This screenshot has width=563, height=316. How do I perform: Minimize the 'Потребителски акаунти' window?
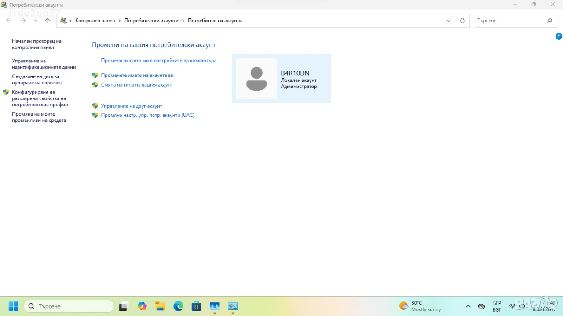pyautogui.click(x=515, y=4)
